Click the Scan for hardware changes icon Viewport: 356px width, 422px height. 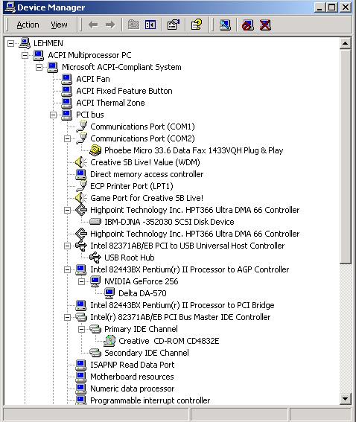click(225, 25)
